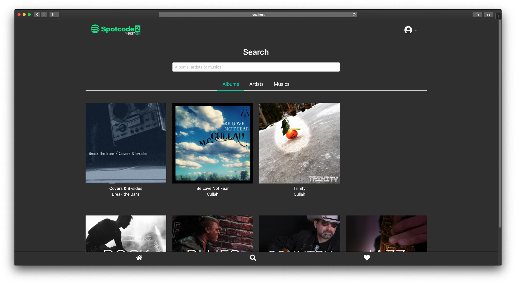
Task: Click the search magnifier icon in bottom bar
Action: click(x=253, y=258)
